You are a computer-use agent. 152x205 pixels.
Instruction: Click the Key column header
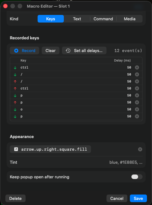coord(23,60)
